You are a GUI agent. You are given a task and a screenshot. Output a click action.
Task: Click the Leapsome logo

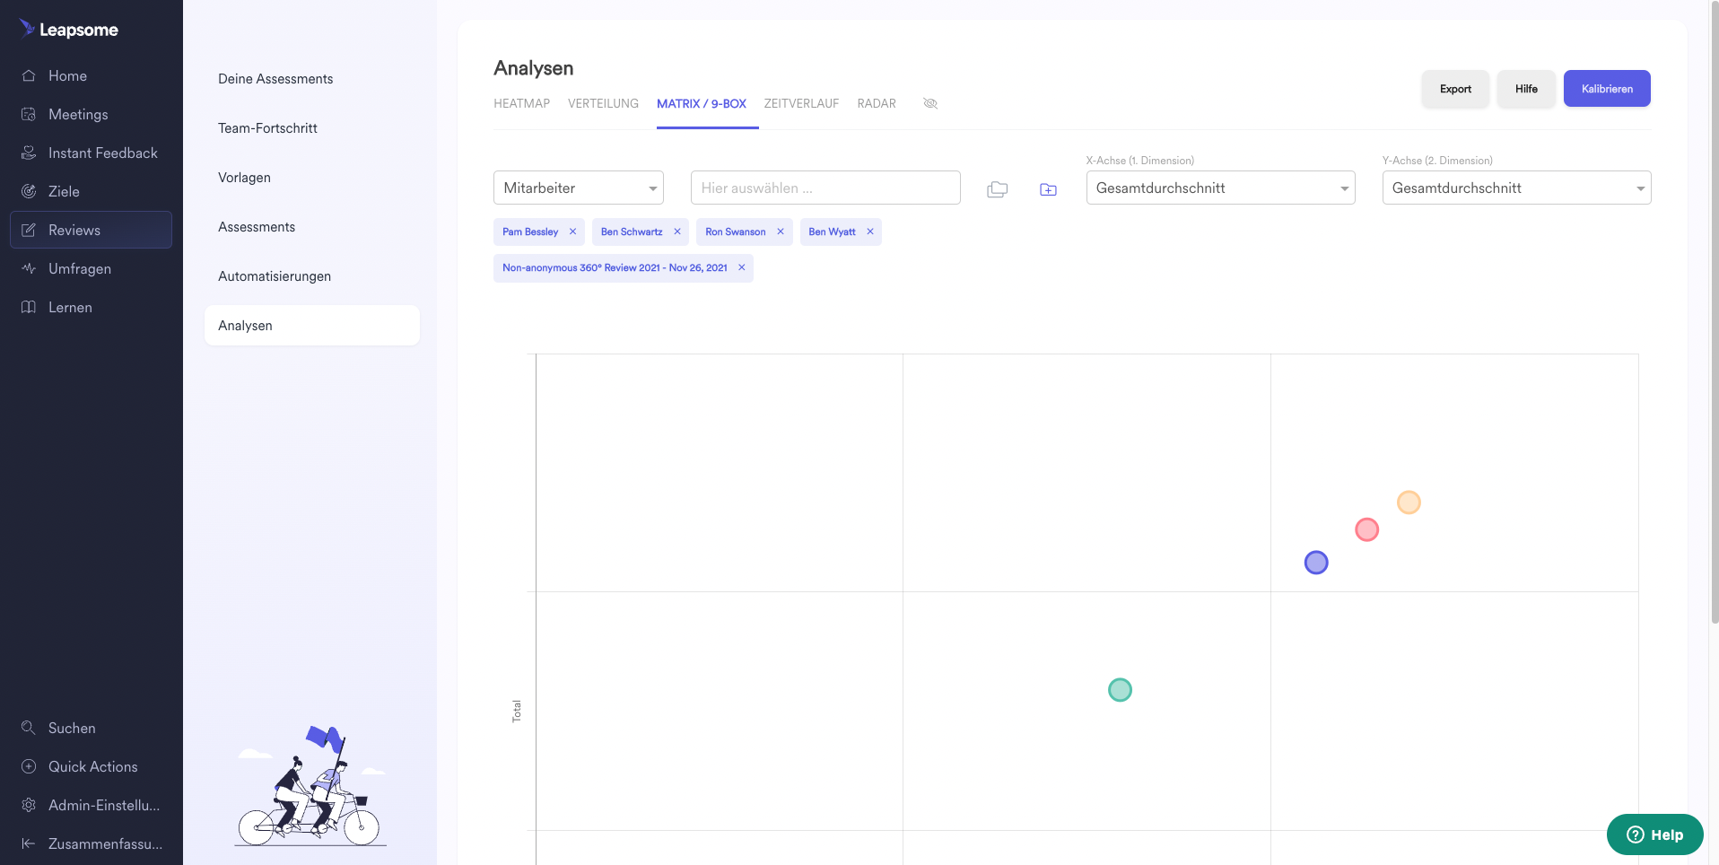(x=69, y=30)
